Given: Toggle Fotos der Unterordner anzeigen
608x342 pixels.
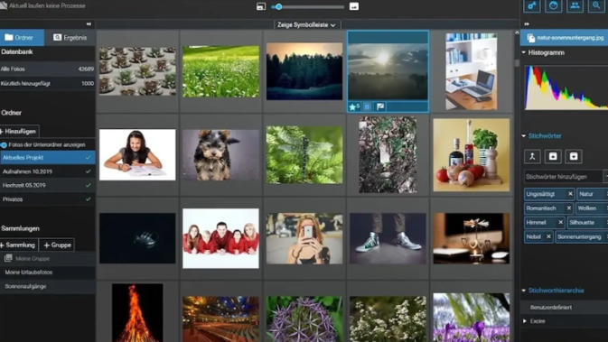Looking at the screenshot, I should [x=4, y=145].
